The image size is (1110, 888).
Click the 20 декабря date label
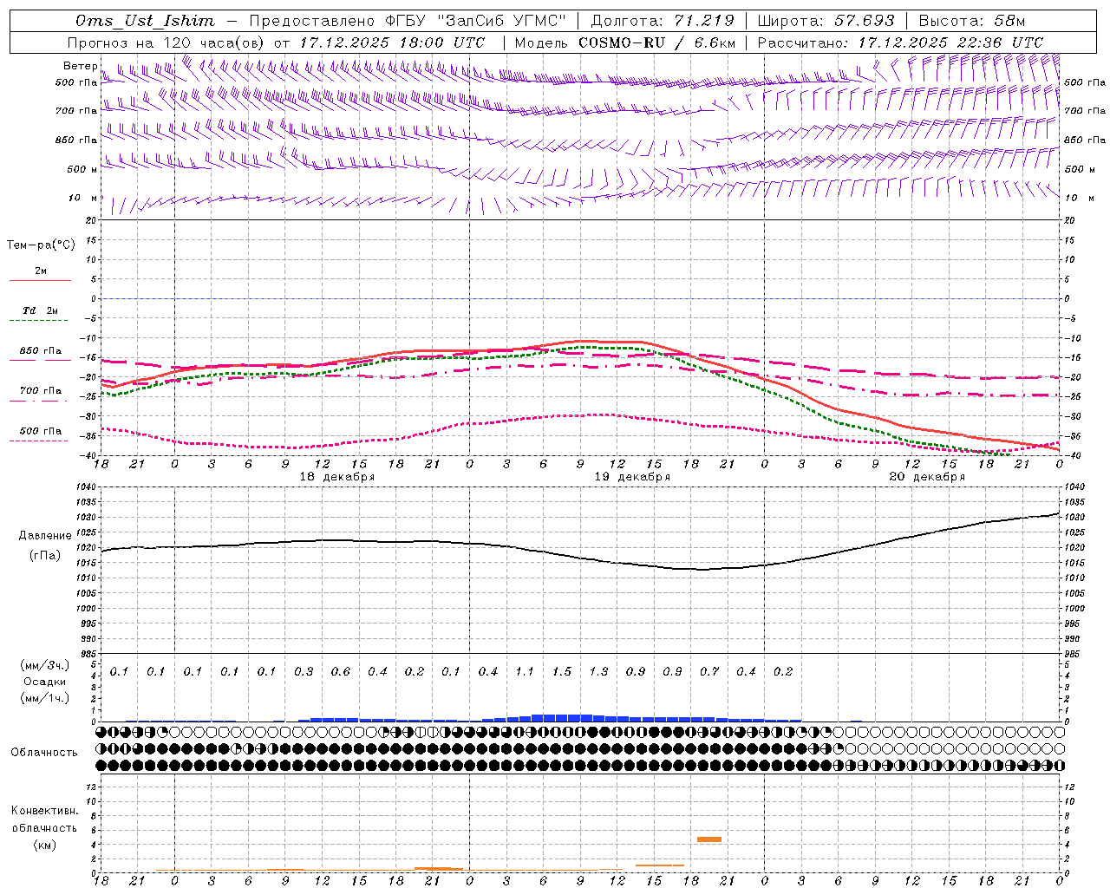[927, 477]
